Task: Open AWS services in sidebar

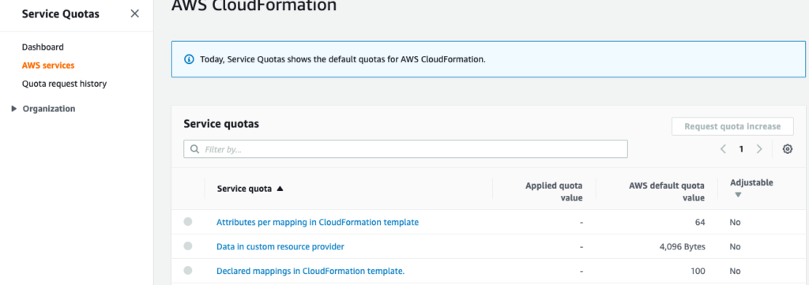Action: 48,66
